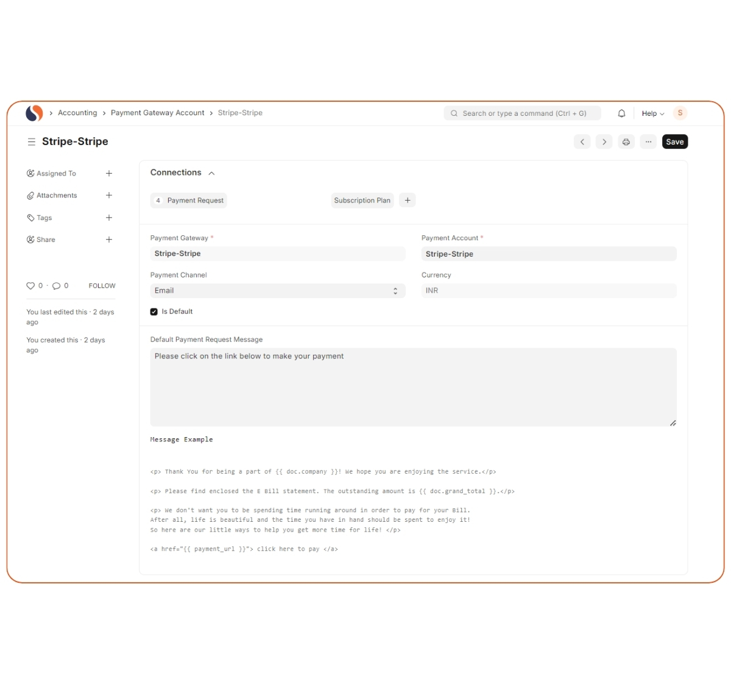Click the Save button
This screenshot has width=731, height=684.
pyautogui.click(x=674, y=142)
